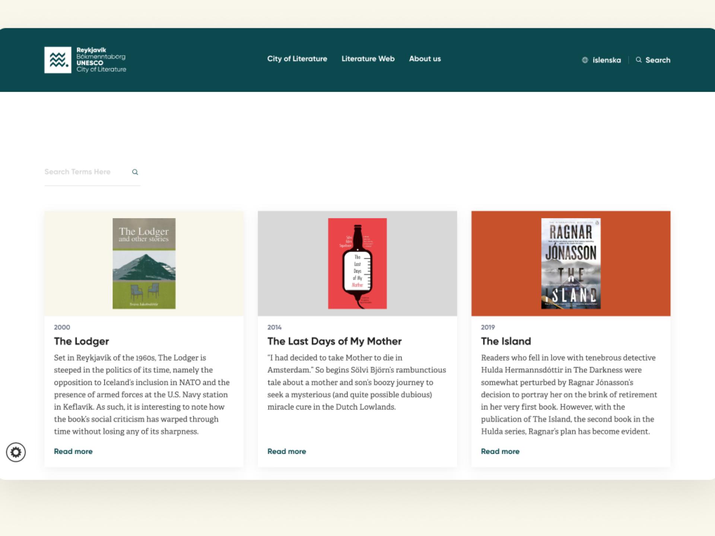The height and width of the screenshot is (536, 715).
Task: Open the Literature Web menu
Action: coord(368,59)
